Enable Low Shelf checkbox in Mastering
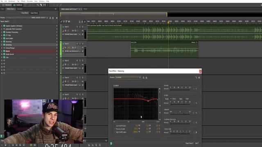The image size is (262, 147). coord(115,126)
